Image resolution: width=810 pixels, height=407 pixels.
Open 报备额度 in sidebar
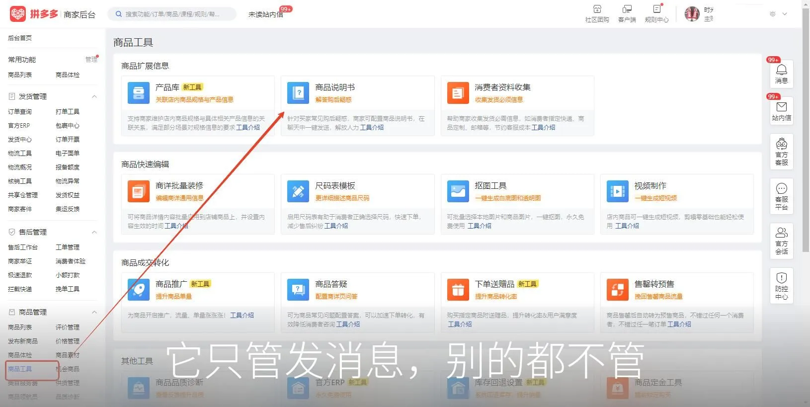68,167
